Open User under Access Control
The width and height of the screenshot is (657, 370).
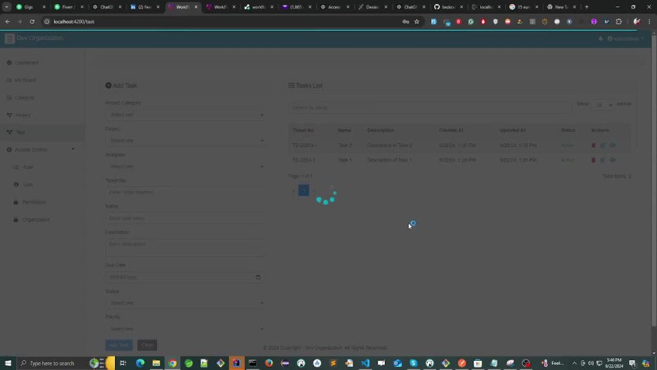pyautogui.click(x=42, y=185)
